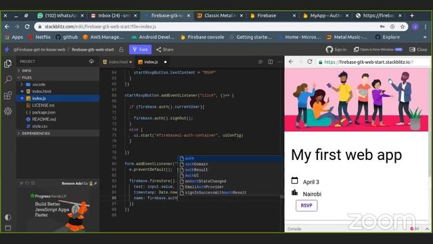Screen dimensions: 433x244
Task: Go back in Chrome browser
Action: click(x=7, y=26)
